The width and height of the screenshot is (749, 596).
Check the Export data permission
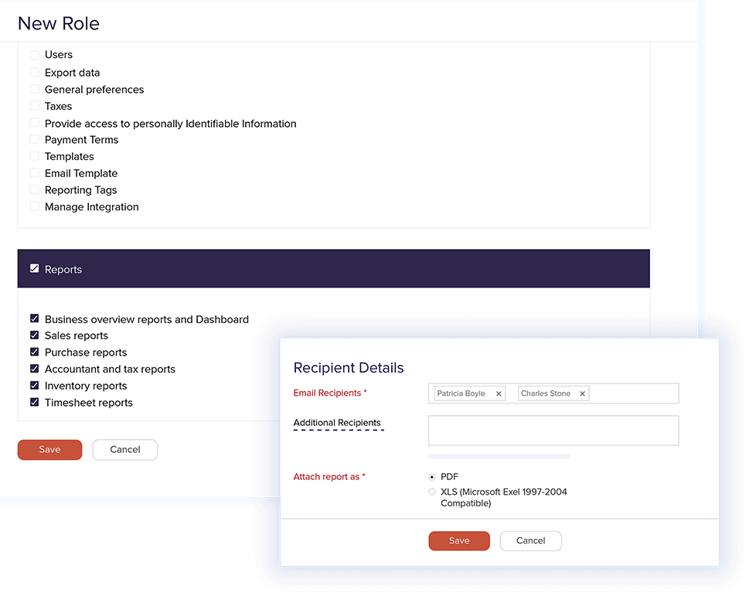point(34,72)
